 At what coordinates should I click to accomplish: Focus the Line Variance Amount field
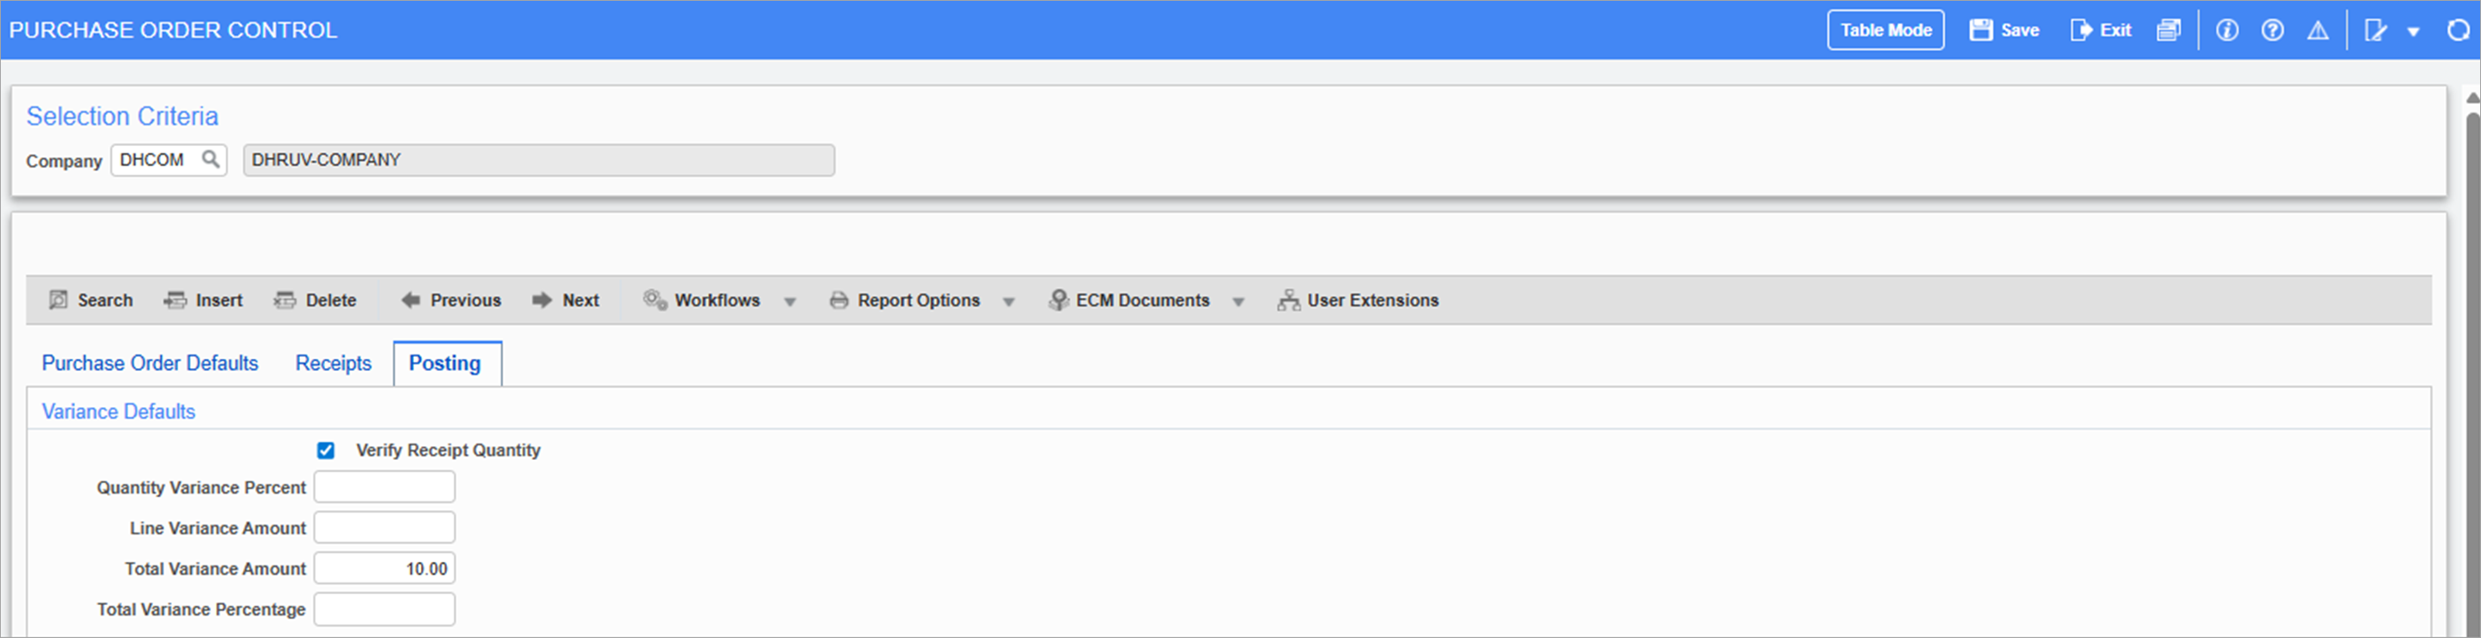(x=385, y=528)
